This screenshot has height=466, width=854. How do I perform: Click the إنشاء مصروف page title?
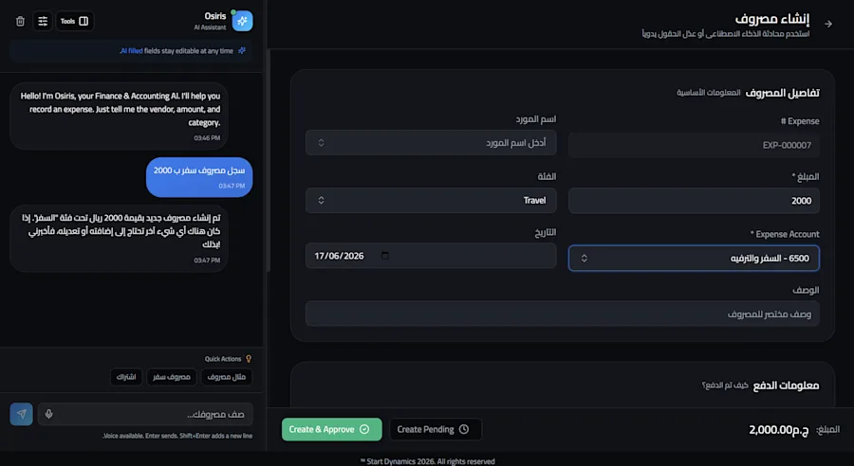pyautogui.click(x=771, y=20)
